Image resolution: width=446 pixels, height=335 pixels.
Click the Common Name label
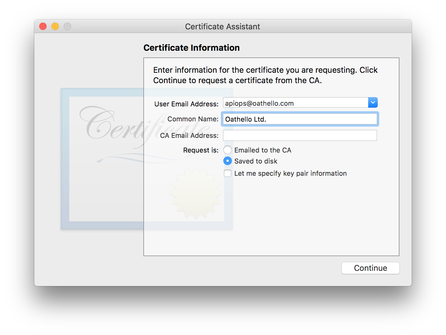click(193, 119)
